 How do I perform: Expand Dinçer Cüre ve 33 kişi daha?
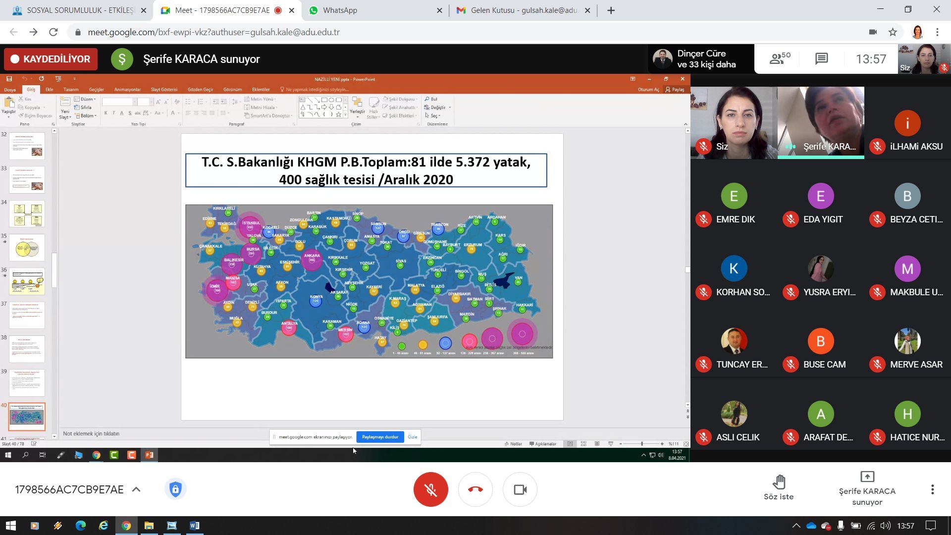(x=700, y=59)
